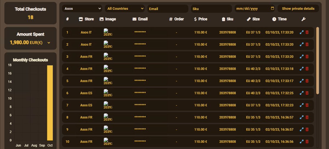Click size EU 35 1/3 in row 8
The height and width of the screenshot is (149, 329).
click(253, 117)
